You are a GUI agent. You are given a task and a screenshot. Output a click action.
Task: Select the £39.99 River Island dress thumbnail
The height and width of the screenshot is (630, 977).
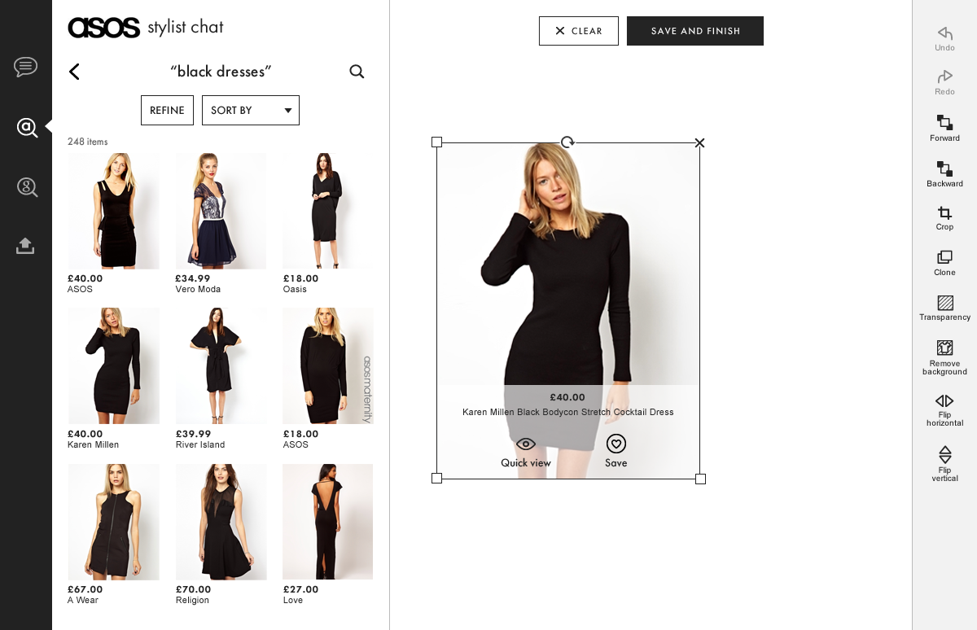click(x=221, y=365)
